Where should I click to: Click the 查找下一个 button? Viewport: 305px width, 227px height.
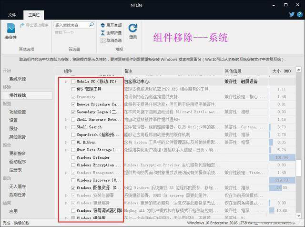(x=64, y=32)
